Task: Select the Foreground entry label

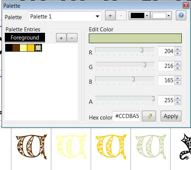Action: pos(25,38)
